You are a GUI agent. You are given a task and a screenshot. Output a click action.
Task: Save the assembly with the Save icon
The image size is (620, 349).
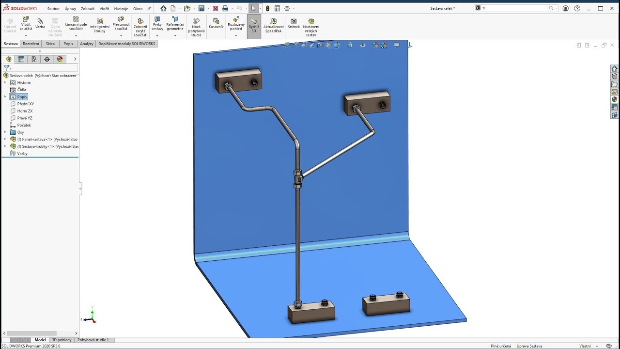tap(201, 8)
